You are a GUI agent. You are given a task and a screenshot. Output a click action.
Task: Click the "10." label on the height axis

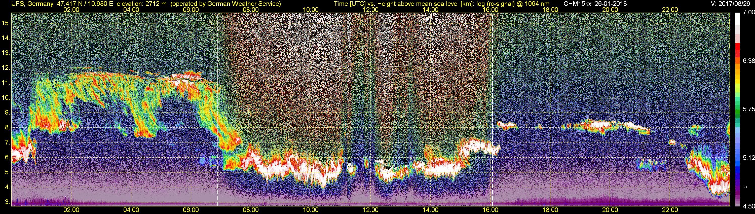pyautogui.click(x=6, y=98)
